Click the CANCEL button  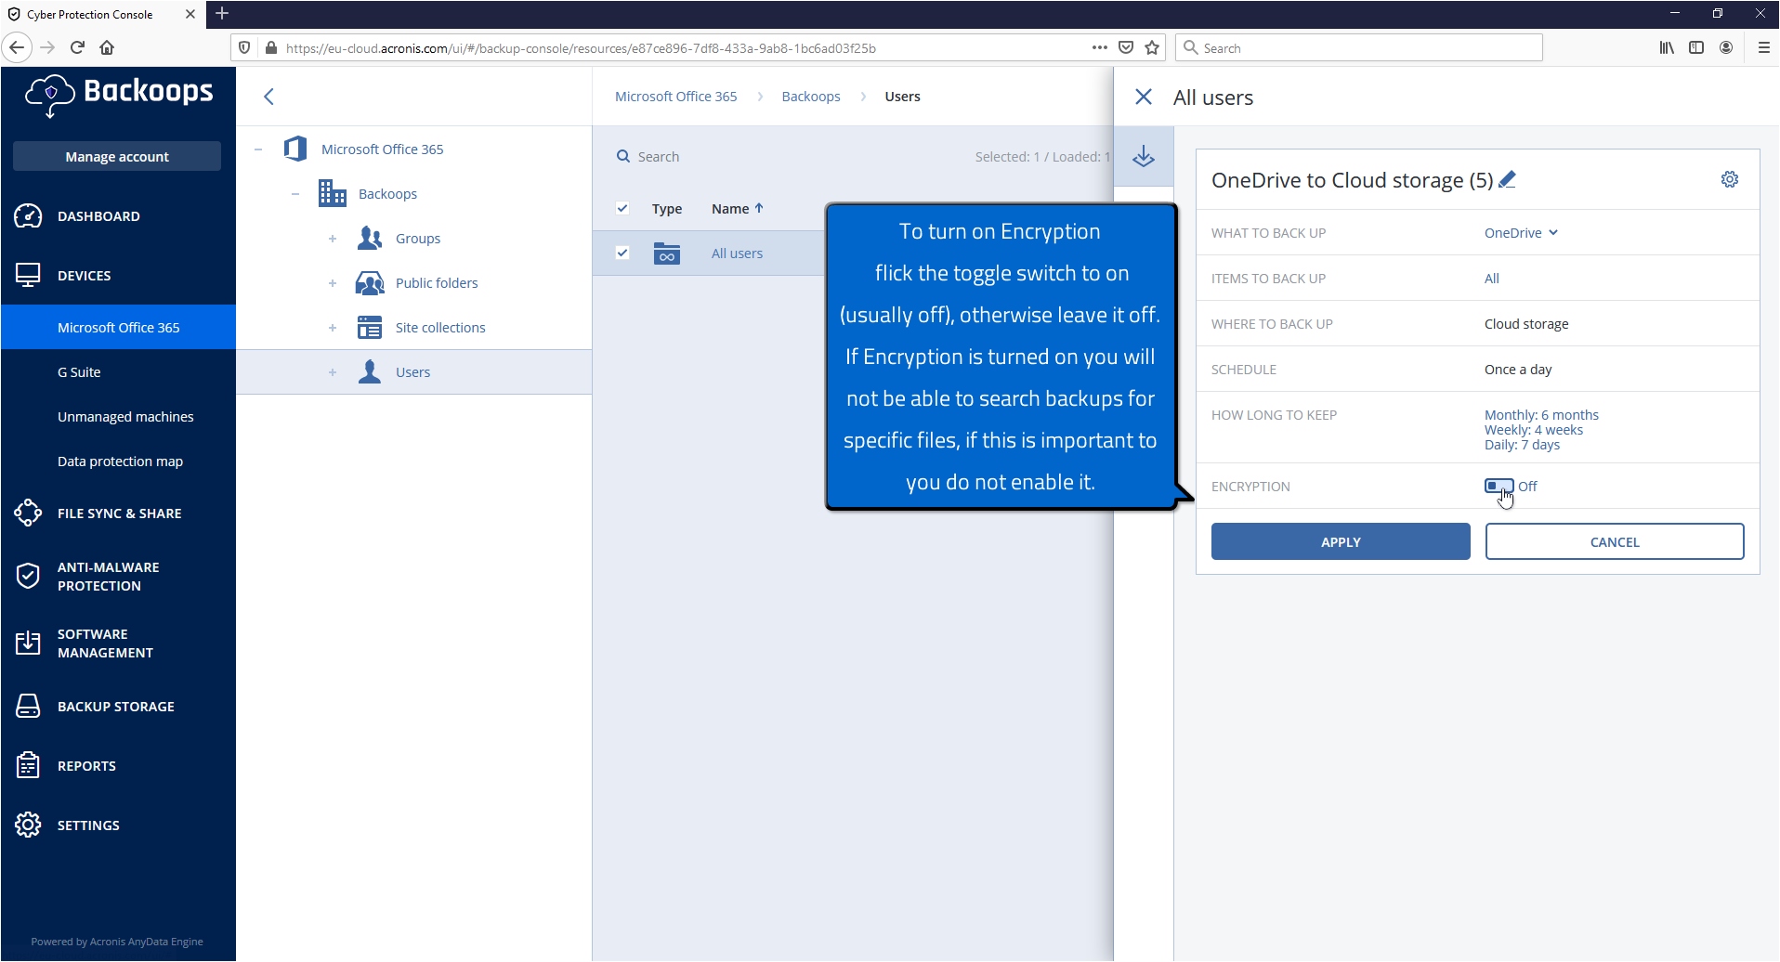coord(1615,541)
